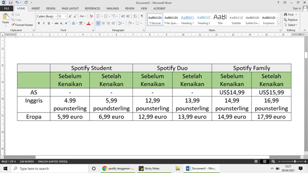Justify the paragraph text
This screenshot has height=173, width=308.
[113, 23]
